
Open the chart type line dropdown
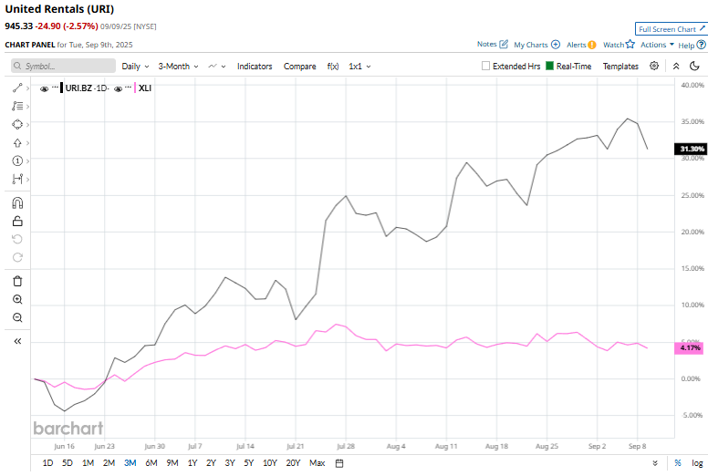(x=217, y=67)
